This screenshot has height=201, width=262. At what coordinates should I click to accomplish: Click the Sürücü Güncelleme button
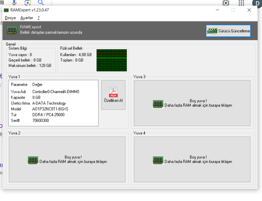click(228, 31)
